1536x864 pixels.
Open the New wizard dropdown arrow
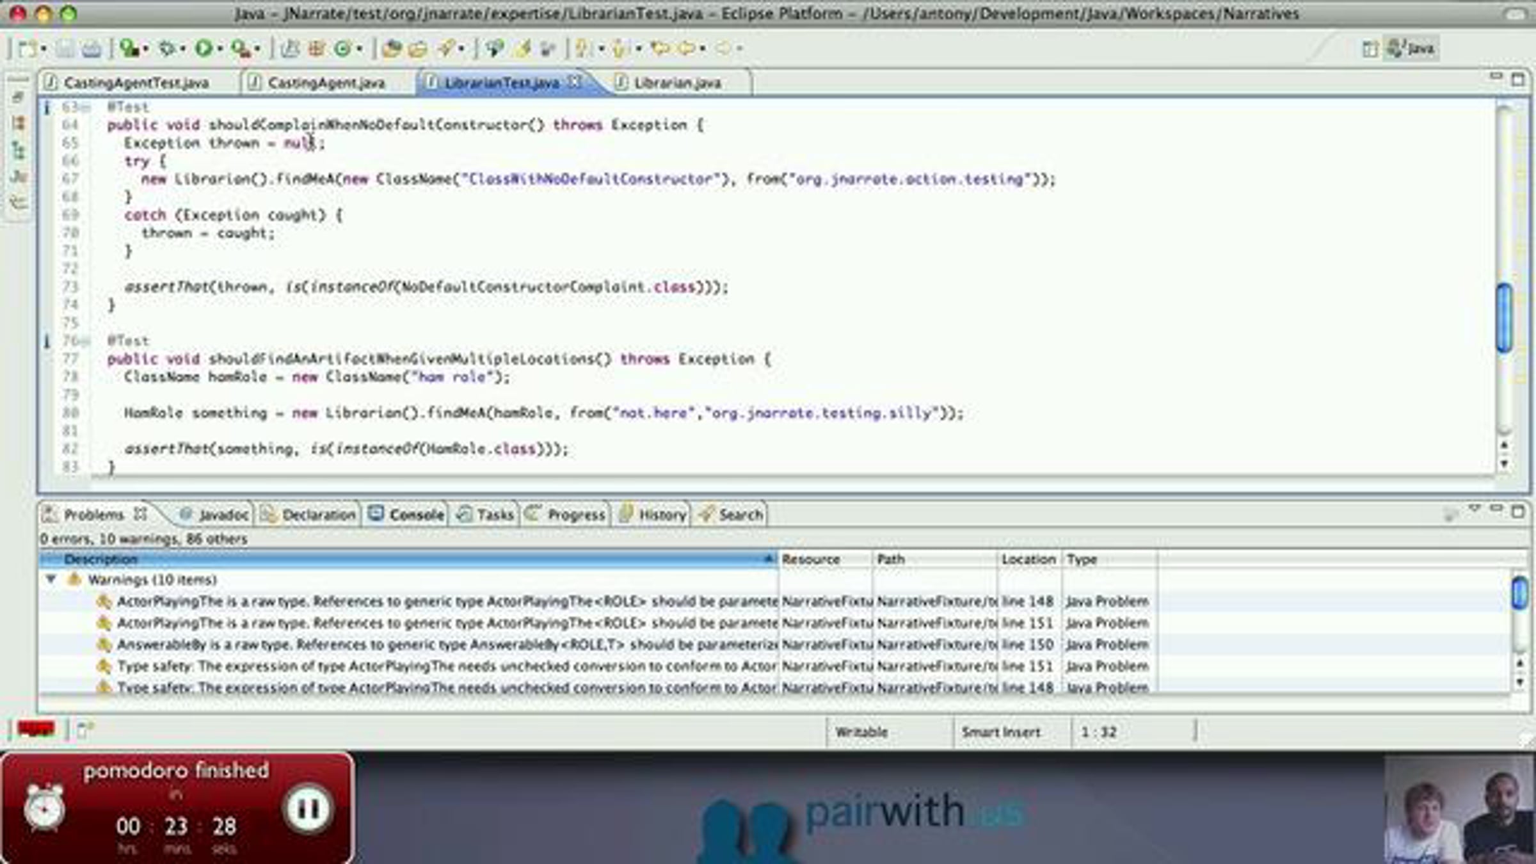click(44, 49)
